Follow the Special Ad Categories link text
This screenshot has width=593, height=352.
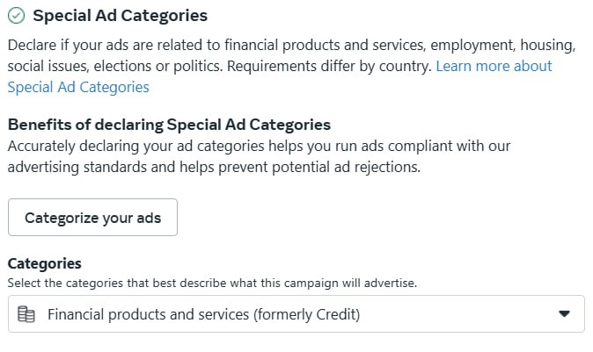[x=78, y=87]
